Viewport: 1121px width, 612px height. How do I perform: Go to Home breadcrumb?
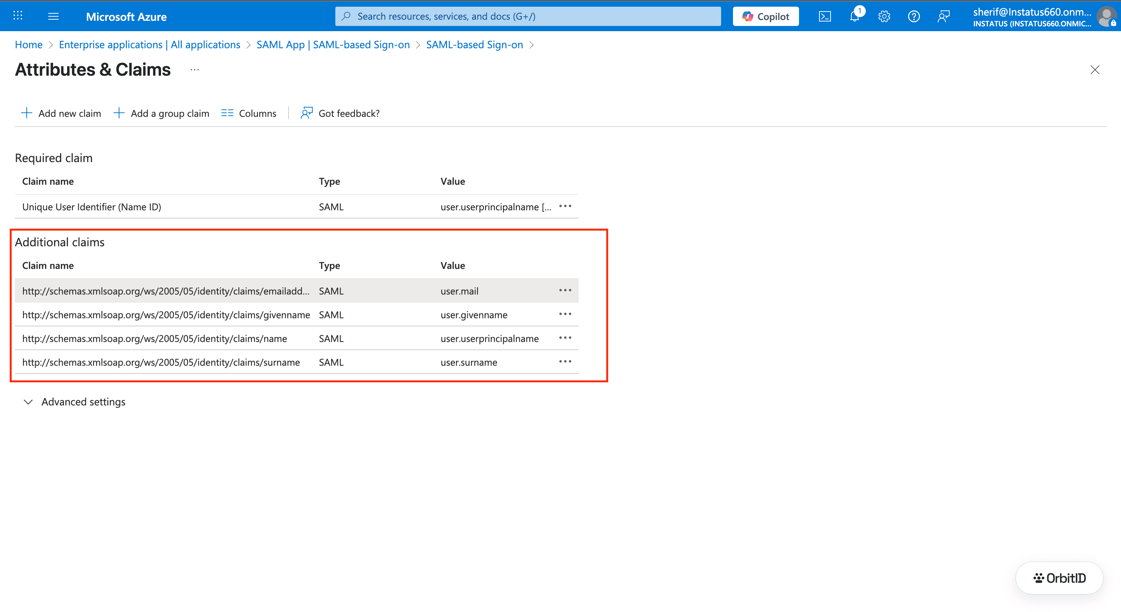coord(29,45)
